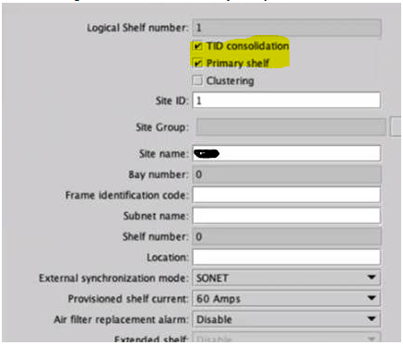Click the Site name input field
The image size is (403, 345).
(287, 153)
